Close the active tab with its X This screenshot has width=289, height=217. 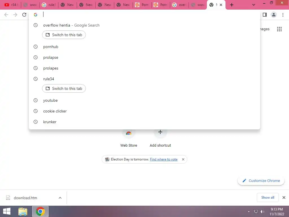click(x=221, y=5)
